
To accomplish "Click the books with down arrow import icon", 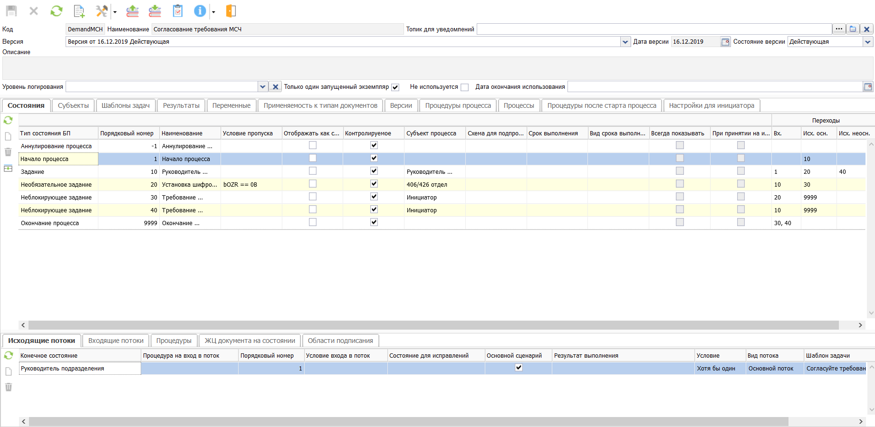I will pos(155,11).
